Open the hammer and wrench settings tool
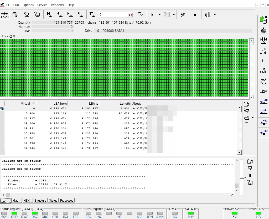This screenshot has width=269, height=219. click(x=183, y=15)
